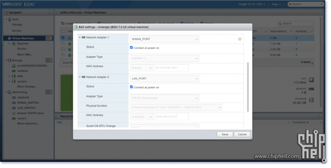The height and width of the screenshot is (168, 331).
Task: Open the VMXNET 3 adapter type dropdown
Action: pyautogui.click(x=164, y=58)
